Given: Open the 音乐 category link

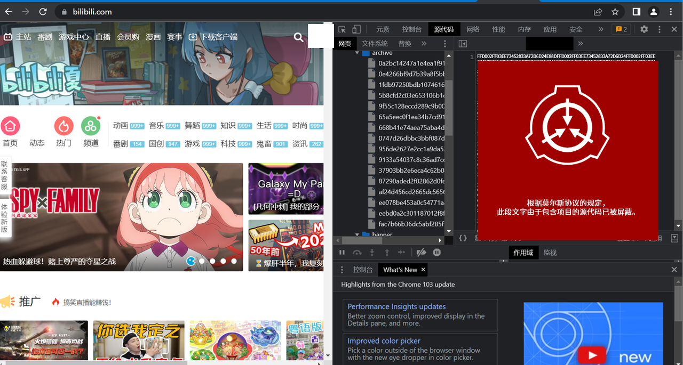Looking at the screenshot, I should click(156, 125).
